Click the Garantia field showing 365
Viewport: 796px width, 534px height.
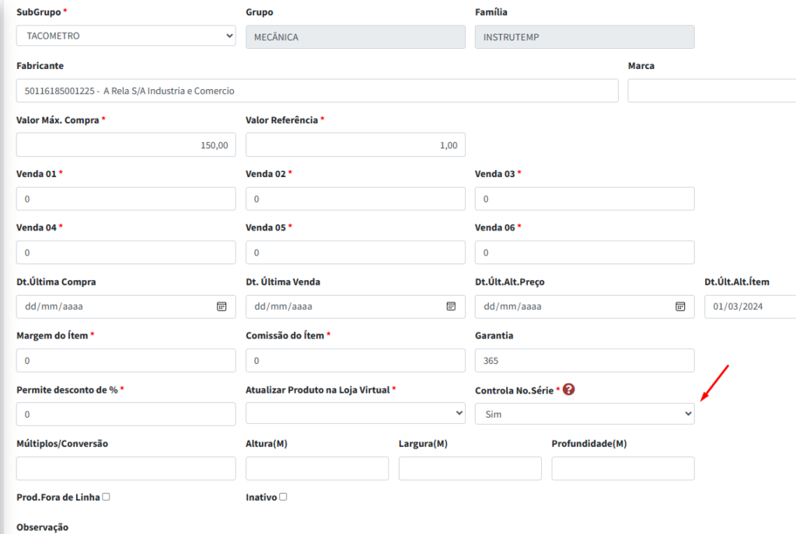click(585, 360)
